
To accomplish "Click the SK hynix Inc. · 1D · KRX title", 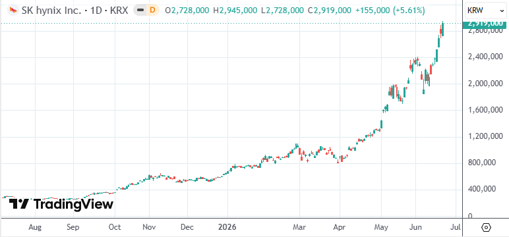I will click(x=75, y=11).
